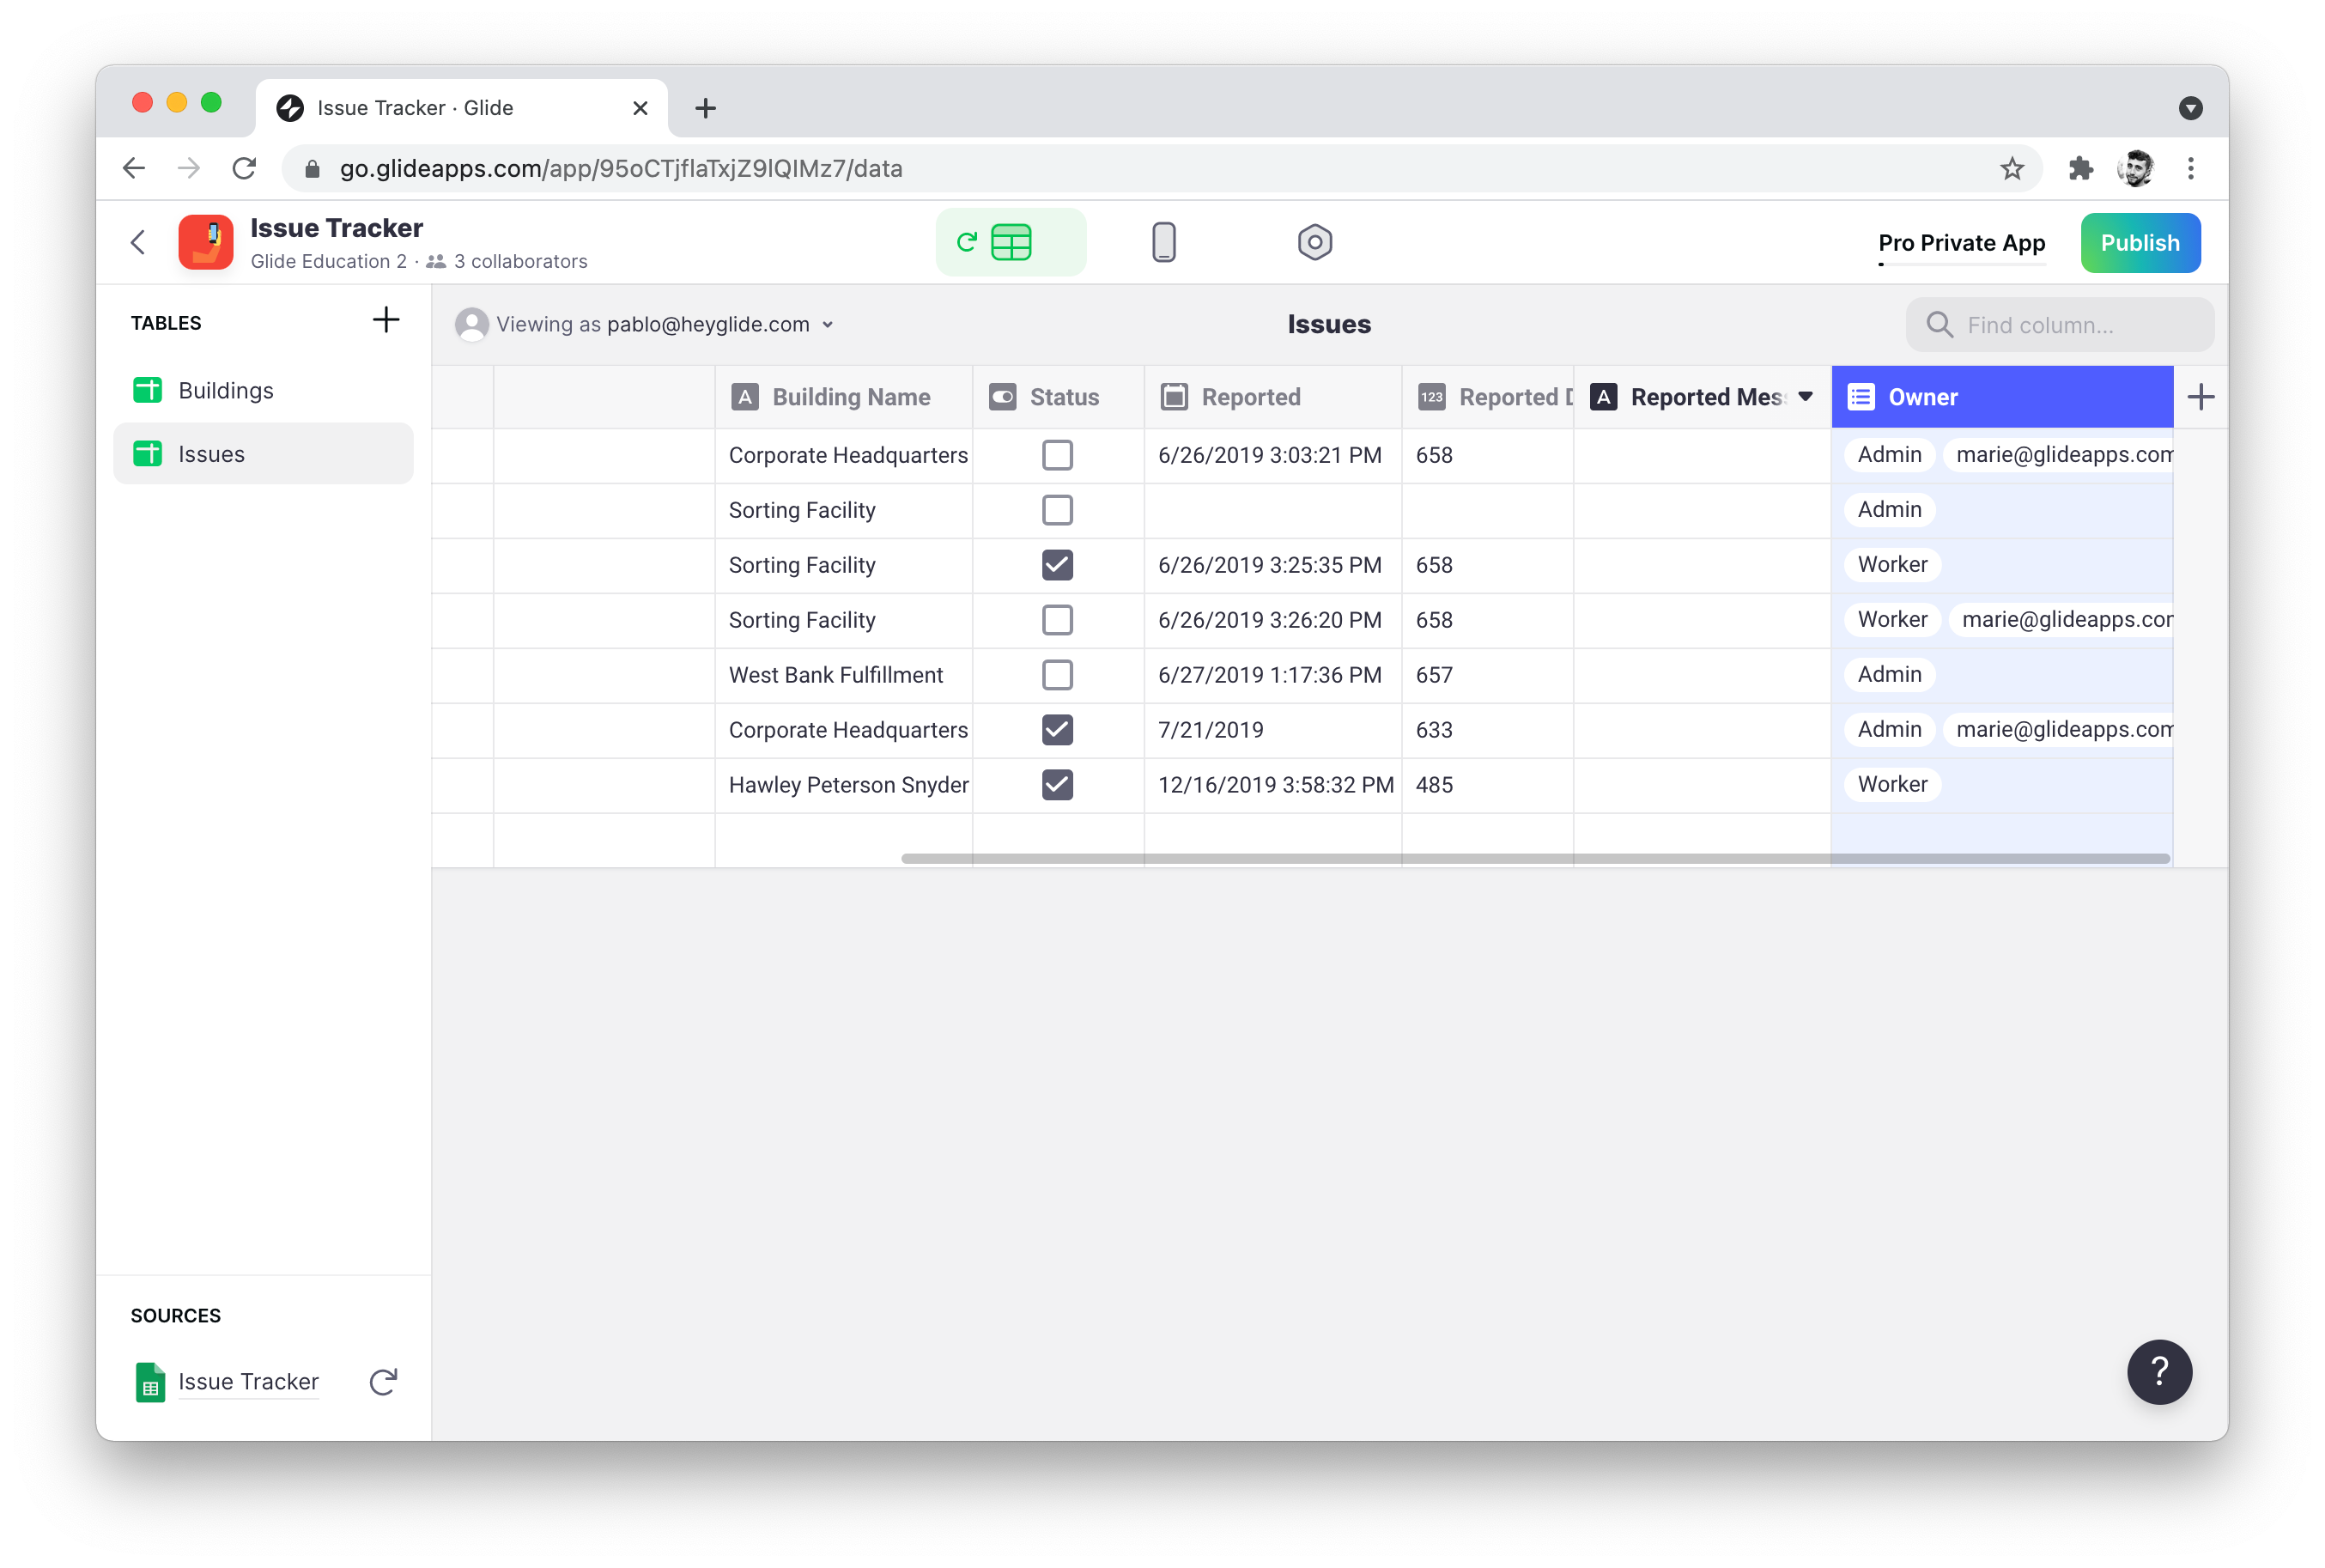Uncheck Status for Hawley Peterson Snyder row
2325x1568 pixels.
click(x=1057, y=785)
